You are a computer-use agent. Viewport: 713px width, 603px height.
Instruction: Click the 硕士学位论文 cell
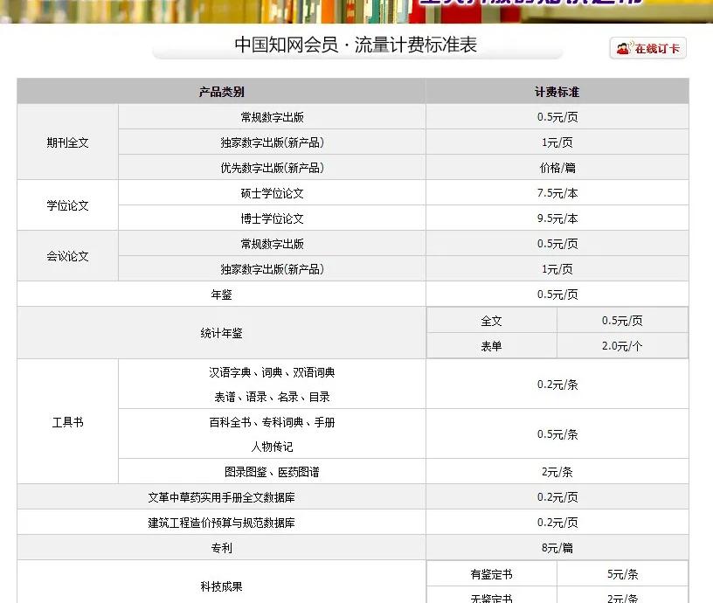tap(272, 193)
